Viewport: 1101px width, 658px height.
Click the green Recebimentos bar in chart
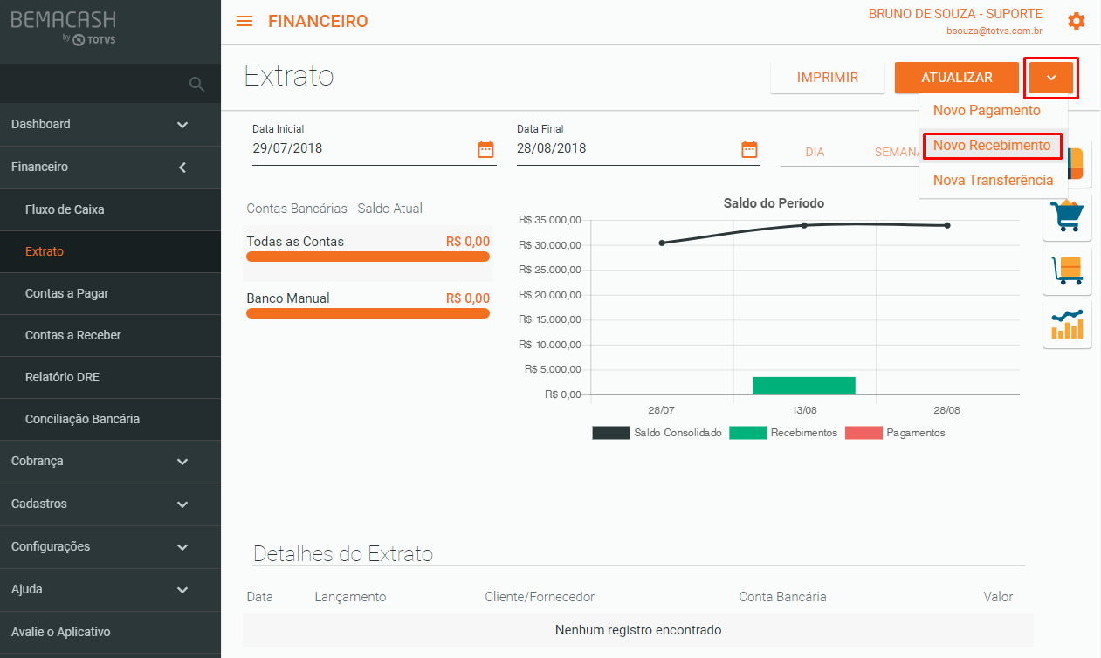804,386
